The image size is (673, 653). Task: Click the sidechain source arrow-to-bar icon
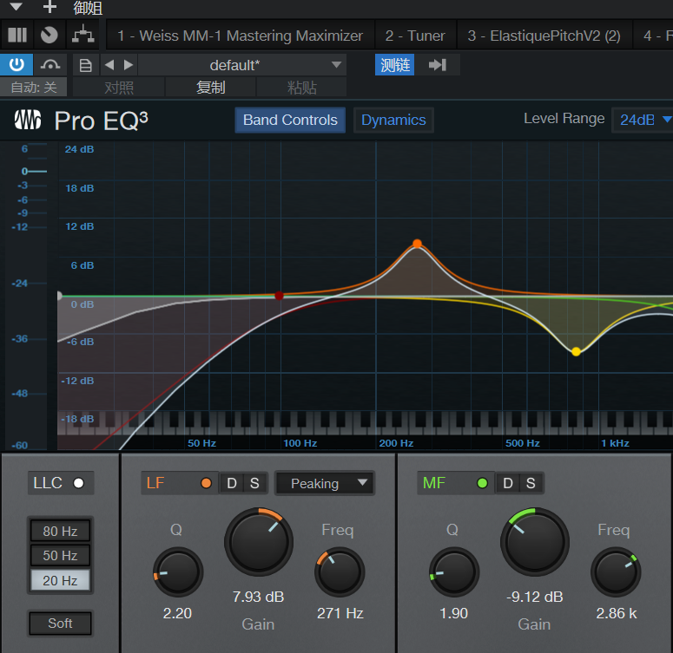[438, 65]
